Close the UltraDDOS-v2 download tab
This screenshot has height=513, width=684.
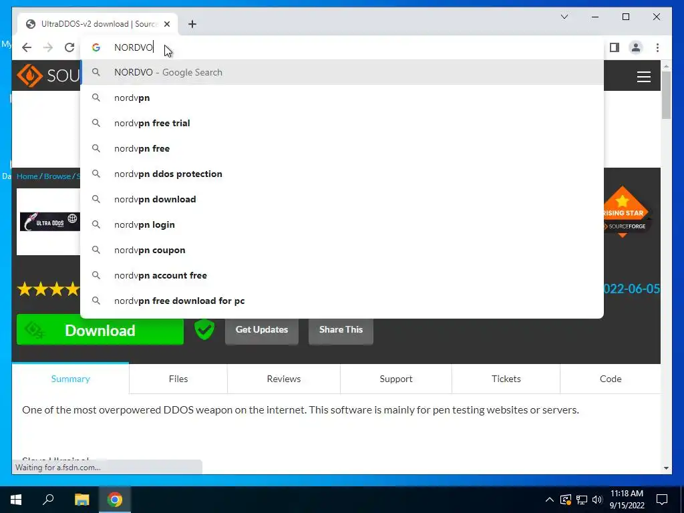(x=166, y=24)
